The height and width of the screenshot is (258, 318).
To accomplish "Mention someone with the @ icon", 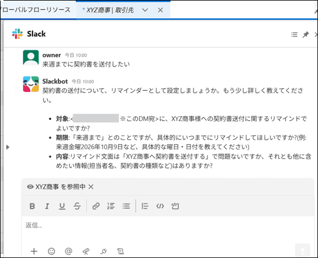I will [x=68, y=251].
